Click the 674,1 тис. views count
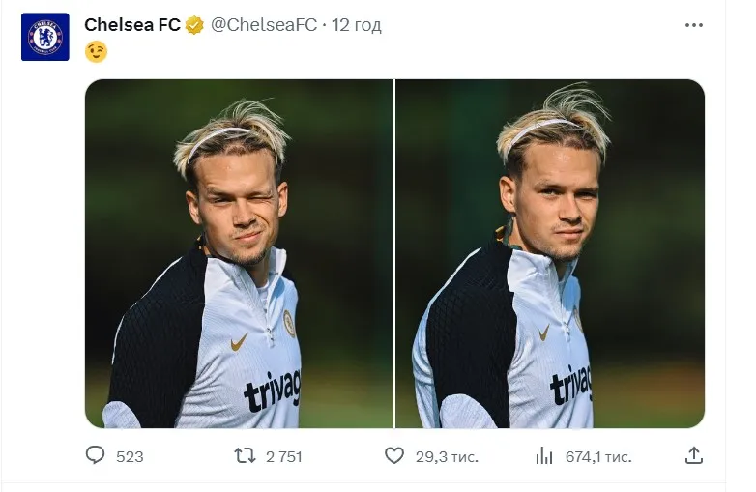Screen dimensions: 756x492 (598, 456)
